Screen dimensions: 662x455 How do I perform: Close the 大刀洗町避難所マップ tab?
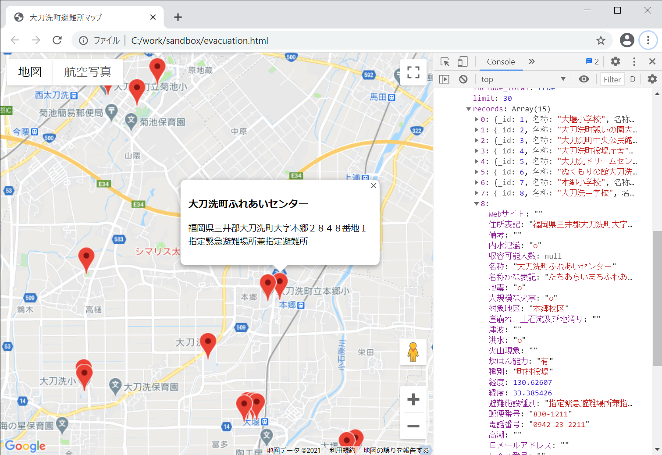(x=153, y=17)
